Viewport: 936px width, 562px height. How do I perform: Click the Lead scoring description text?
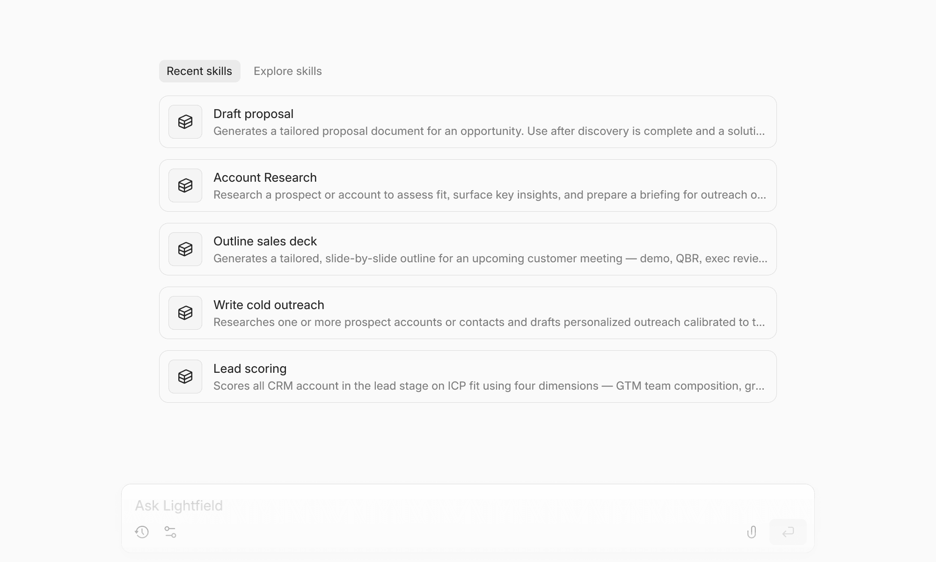[x=489, y=386]
